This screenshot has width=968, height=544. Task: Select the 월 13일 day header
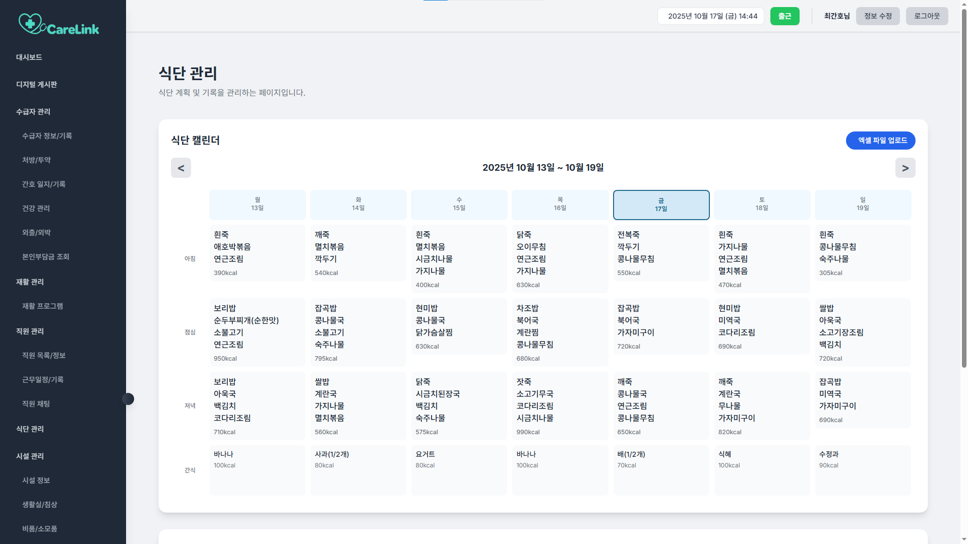(257, 205)
